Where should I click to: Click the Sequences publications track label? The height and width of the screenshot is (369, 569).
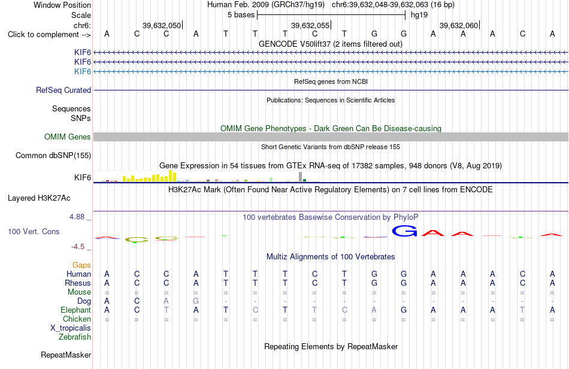click(71, 108)
